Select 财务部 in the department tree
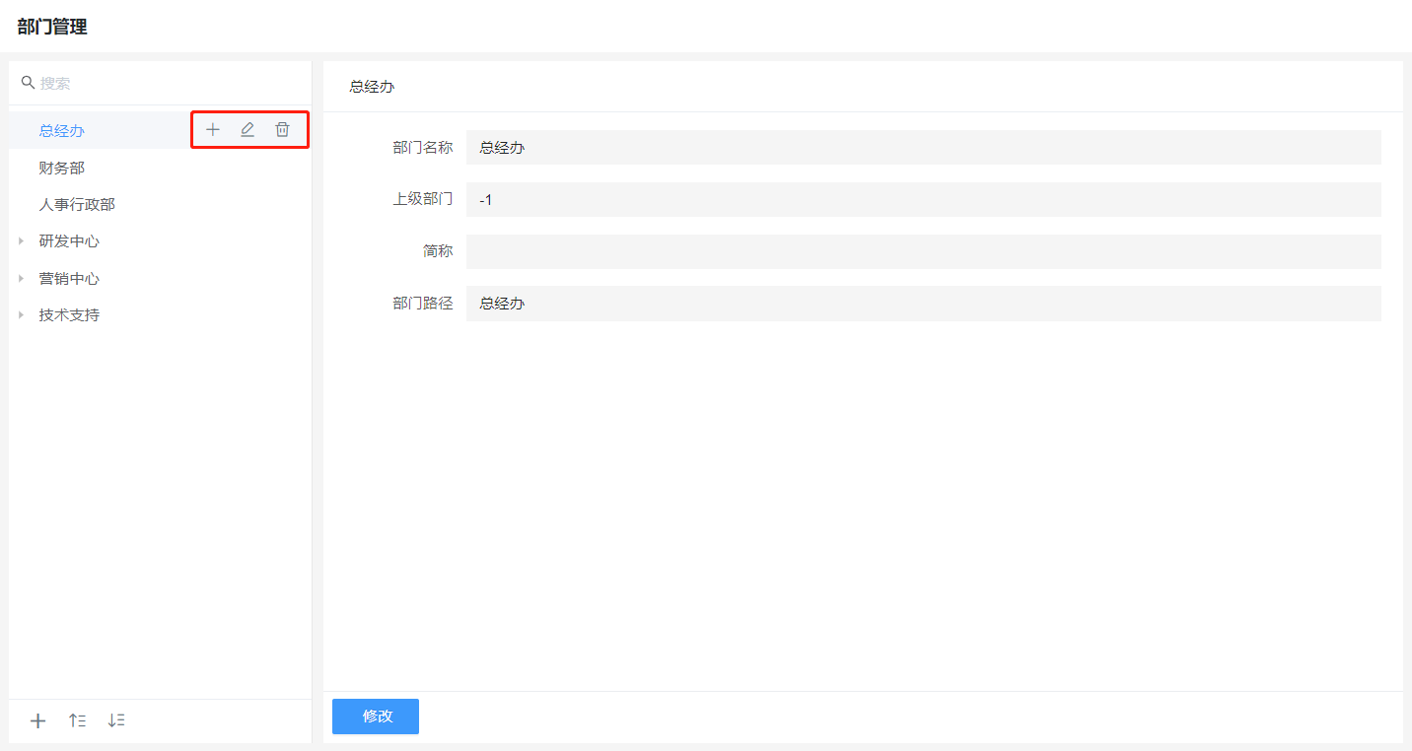1412x751 pixels. coord(62,169)
